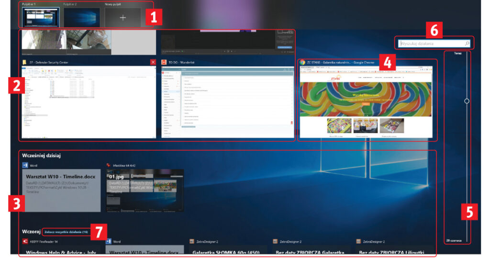Click the Chrome icon on ZC STANS window
The image size is (490, 258).
(302, 62)
